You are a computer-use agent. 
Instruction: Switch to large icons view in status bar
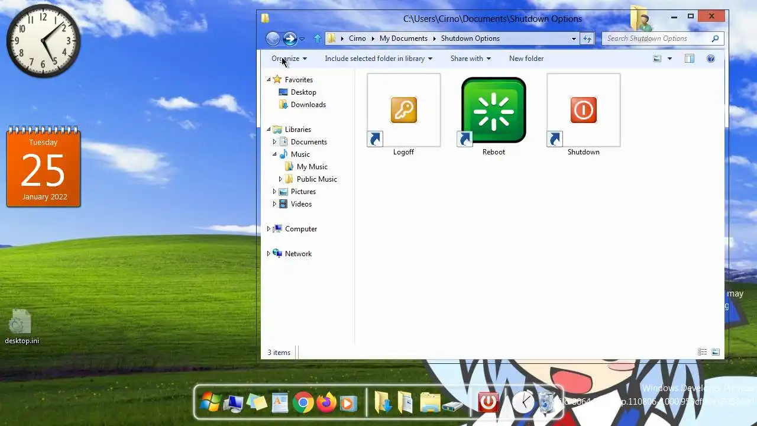click(x=715, y=352)
